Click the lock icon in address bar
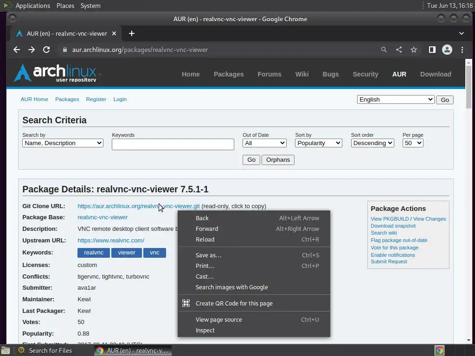Image resolution: width=475 pixels, height=356 pixels. pyautogui.click(x=64, y=50)
